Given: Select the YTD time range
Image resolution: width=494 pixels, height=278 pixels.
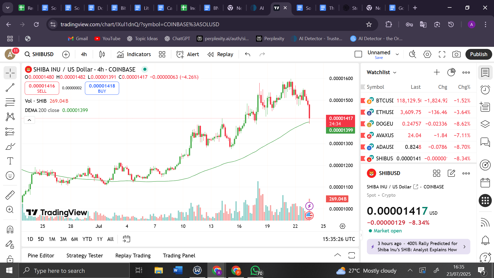Looking at the screenshot, I should pyautogui.click(x=87, y=239).
